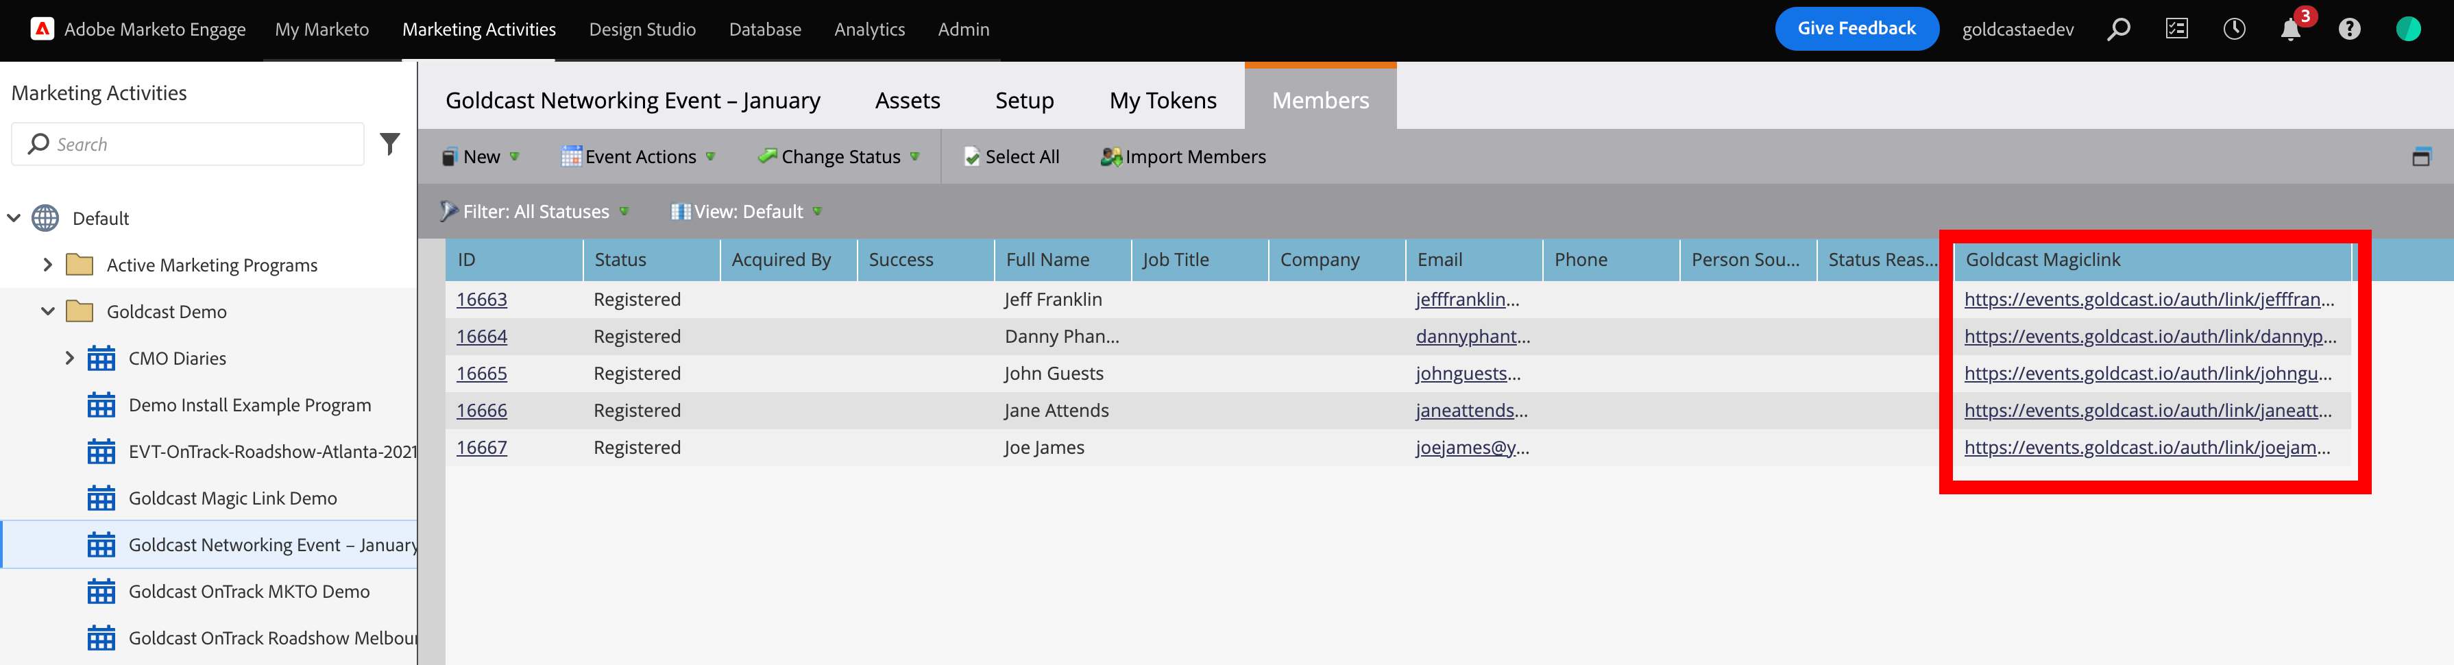
Task: Open the notifications bell icon
Action: click(x=2290, y=30)
